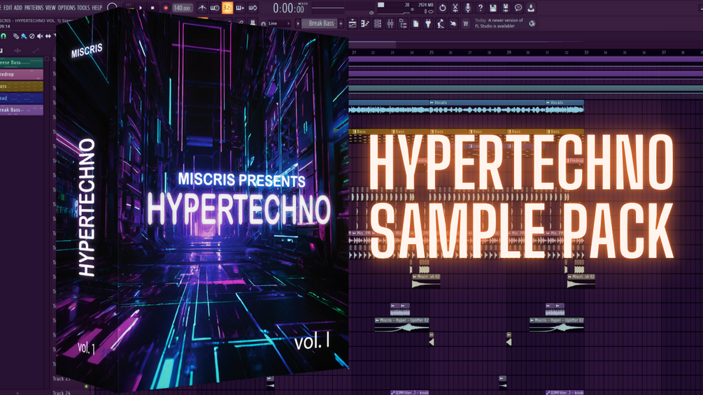The height and width of the screenshot is (395, 703).
Task: Open the TOOLS menu
Action: (83, 8)
